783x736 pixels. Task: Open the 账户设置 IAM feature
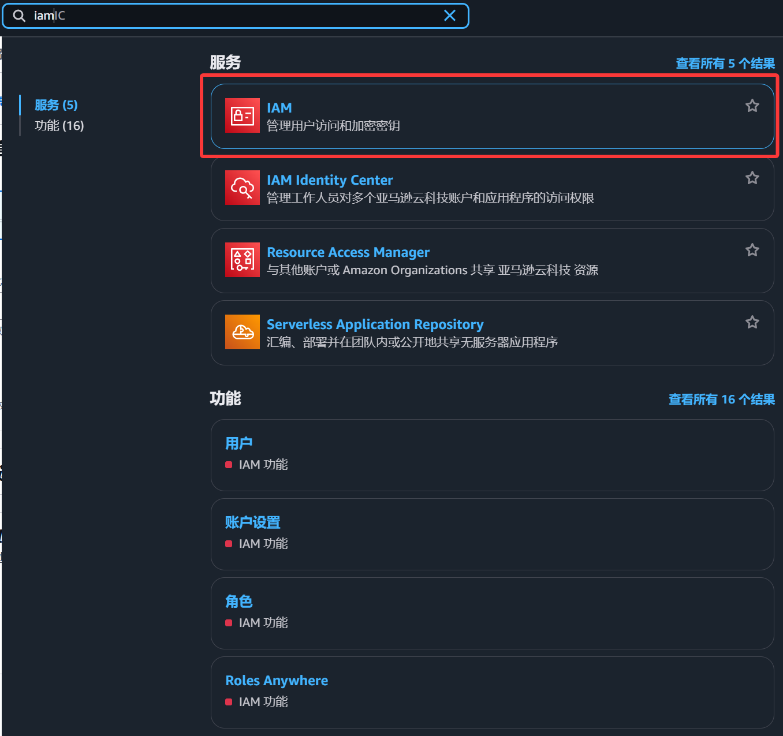tap(252, 522)
